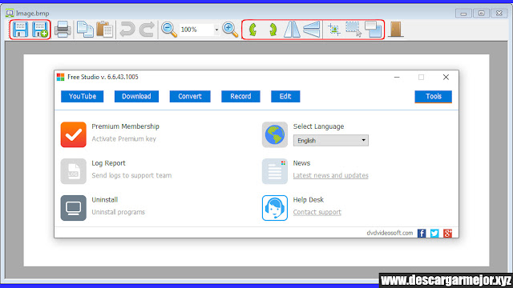Exit the editor with door icon
This screenshot has width=513, height=288.
point(395,30)
